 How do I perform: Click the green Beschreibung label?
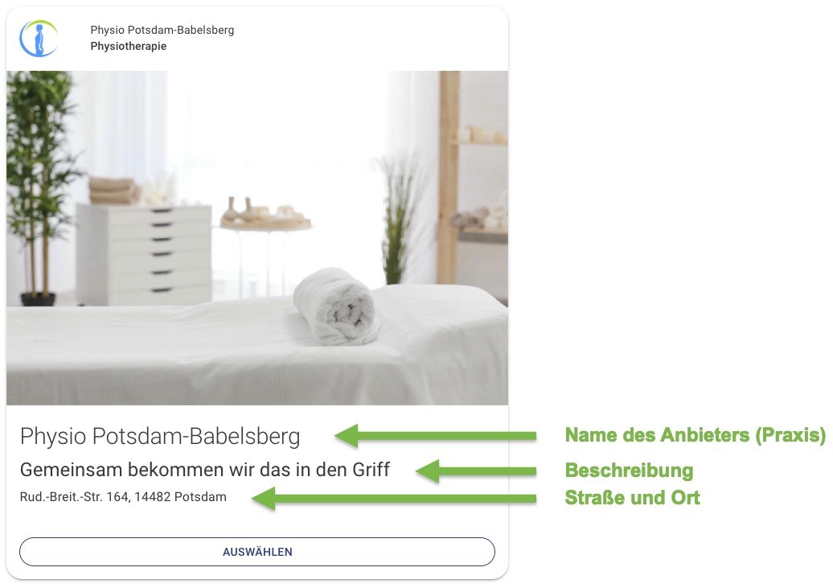tap(629, 471)
